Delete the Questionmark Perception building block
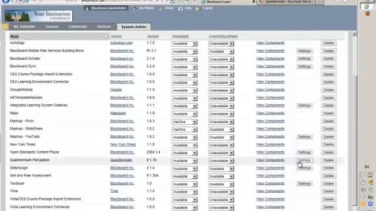 328,160
